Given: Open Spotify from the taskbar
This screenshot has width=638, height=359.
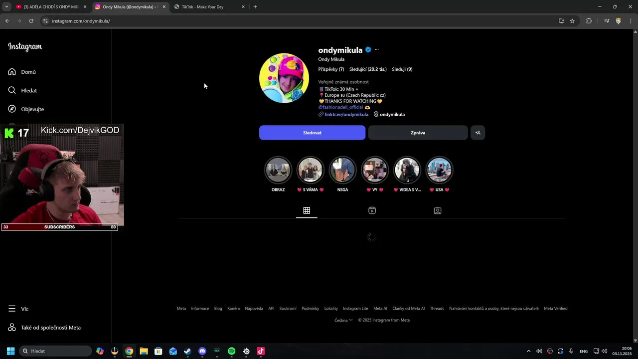Looking at the screenshot, I should click(231, 351).
